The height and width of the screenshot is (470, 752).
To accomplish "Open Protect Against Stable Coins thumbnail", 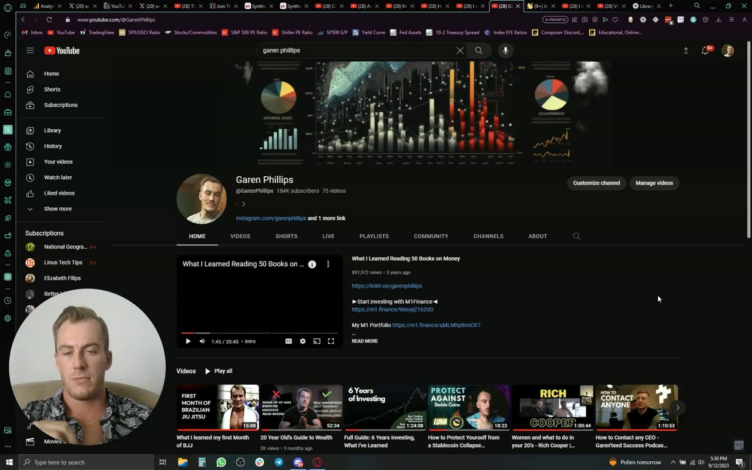I will tap(469, 408).
